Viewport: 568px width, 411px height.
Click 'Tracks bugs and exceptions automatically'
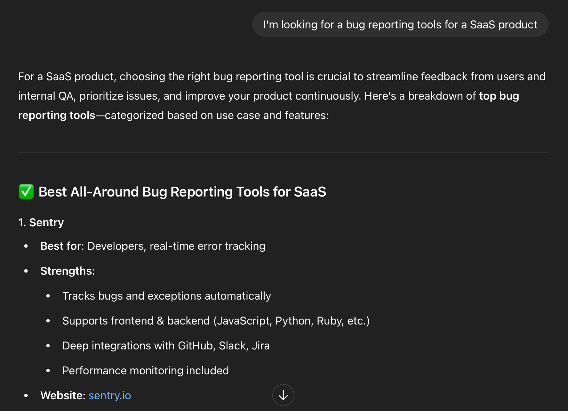click(167, 296)
